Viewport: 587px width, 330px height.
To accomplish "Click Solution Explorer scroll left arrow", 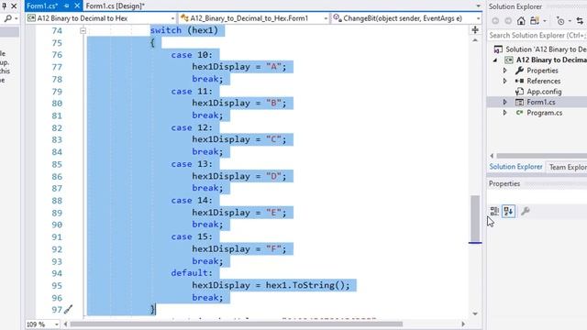I will click(492, 156).
